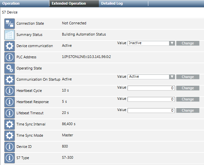Open the Communication On Startup value dropdown
Screen dimensions: 204x165
[x=172, y=77]
